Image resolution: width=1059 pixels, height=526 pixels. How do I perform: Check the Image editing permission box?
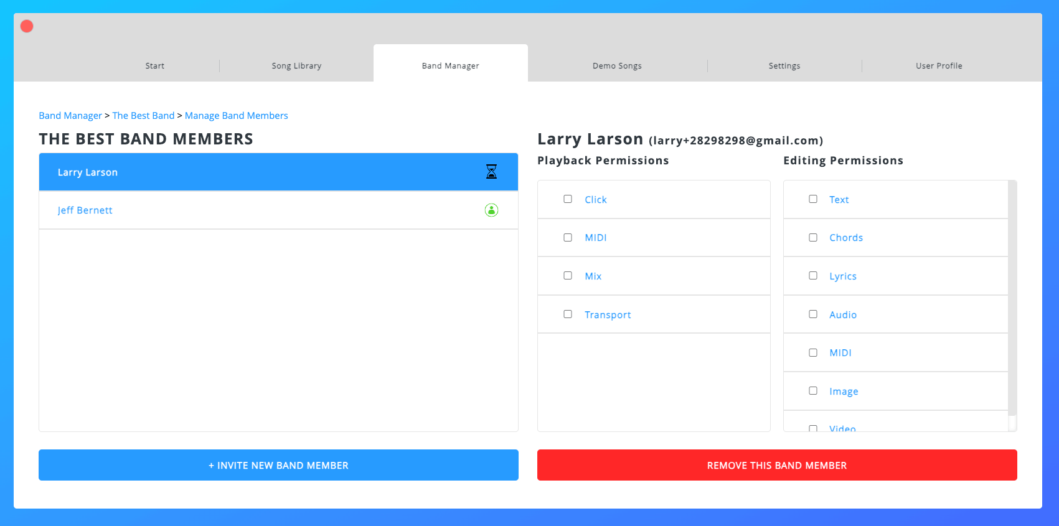[813, 391]
